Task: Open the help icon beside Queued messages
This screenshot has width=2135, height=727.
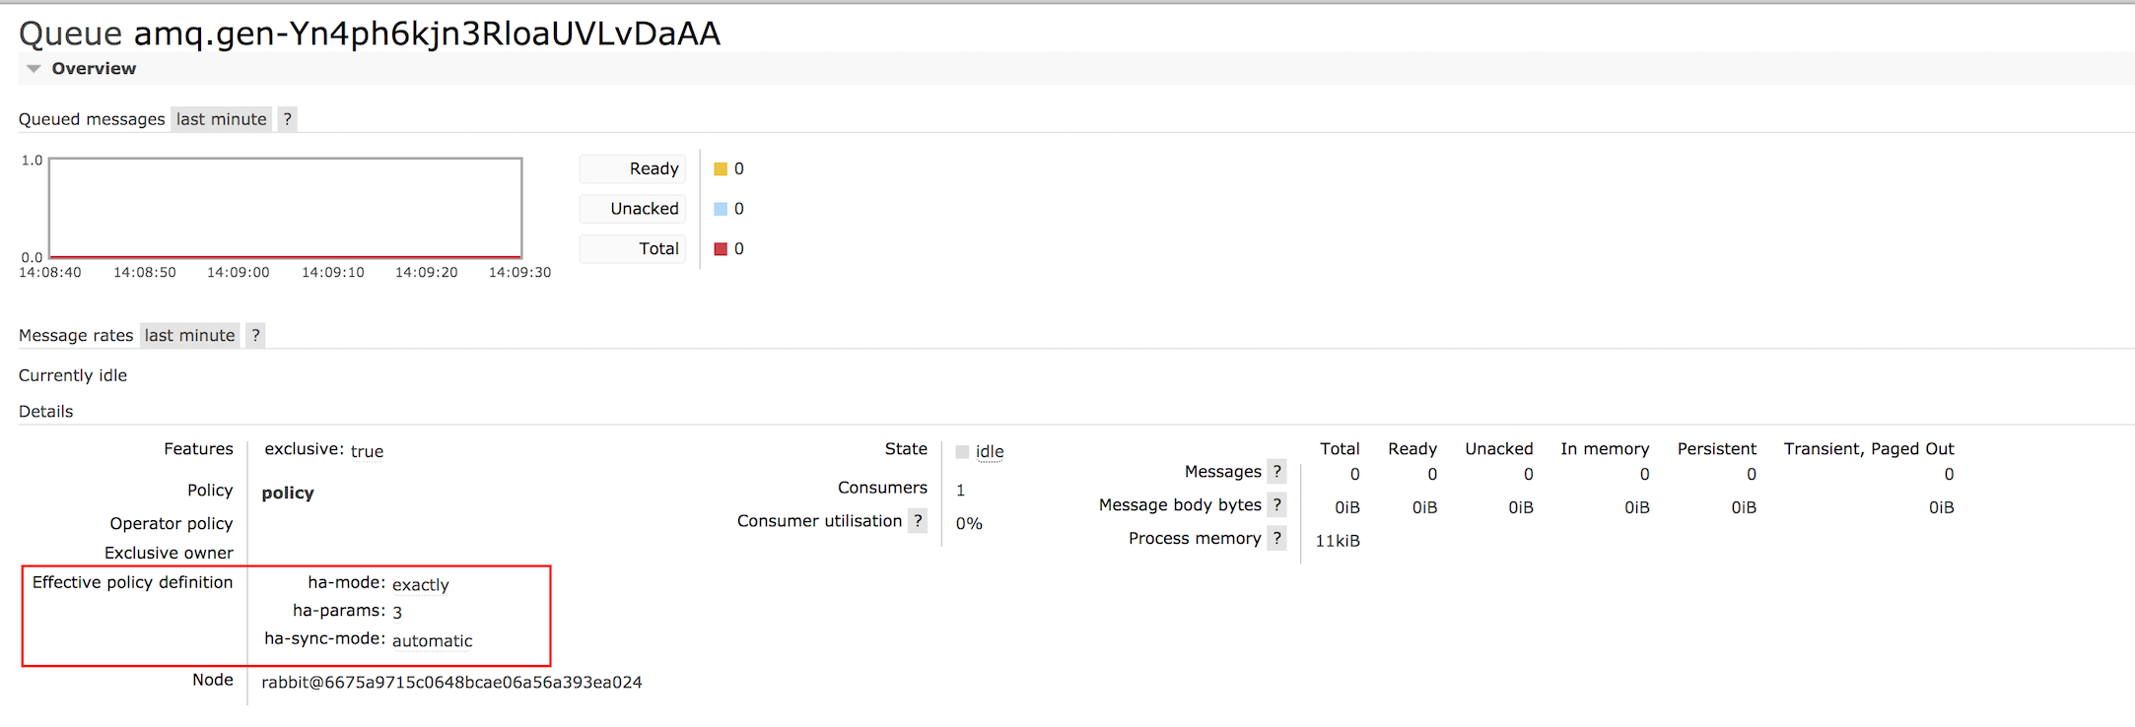Action: point(287,119)
